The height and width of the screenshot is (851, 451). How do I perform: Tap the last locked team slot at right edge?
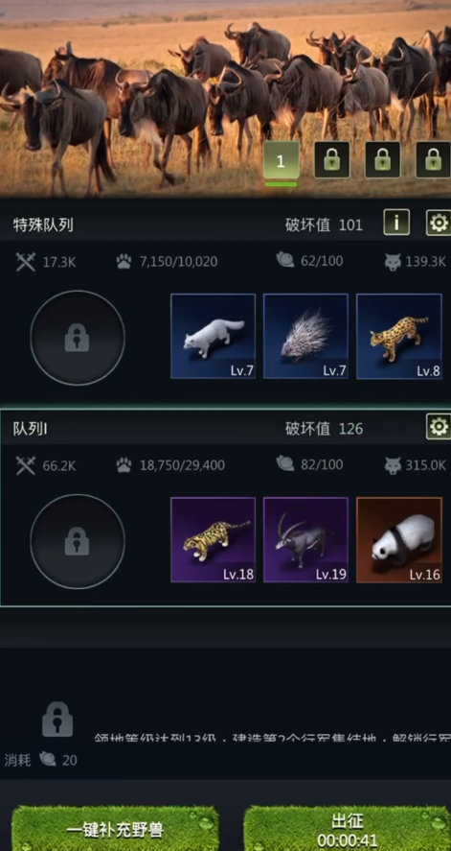433,160
